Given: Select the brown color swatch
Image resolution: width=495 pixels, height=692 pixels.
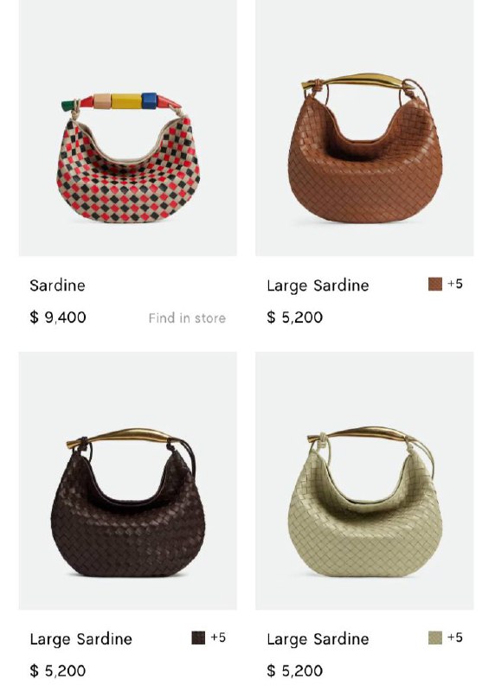Looking at the screenshot, I should point(435,284).
